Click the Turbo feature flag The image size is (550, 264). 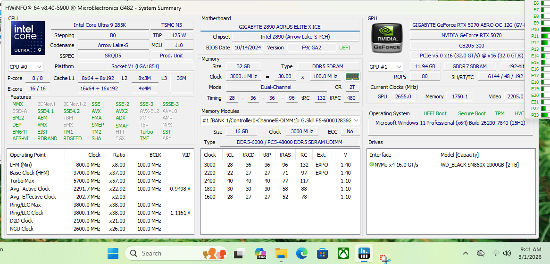pyautogui.click(x=146, y=132)
